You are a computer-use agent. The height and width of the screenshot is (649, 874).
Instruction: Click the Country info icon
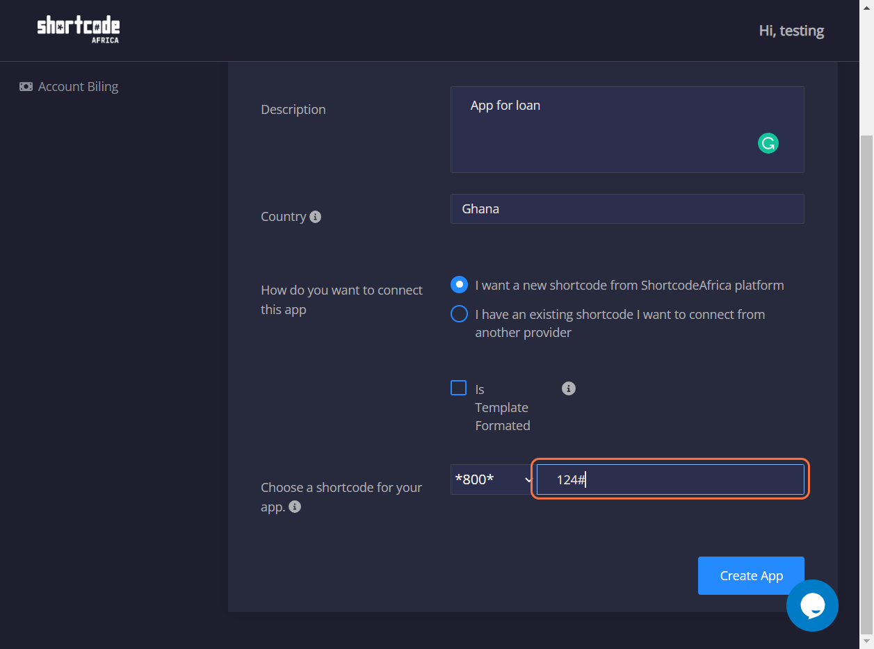pos(315,217)
